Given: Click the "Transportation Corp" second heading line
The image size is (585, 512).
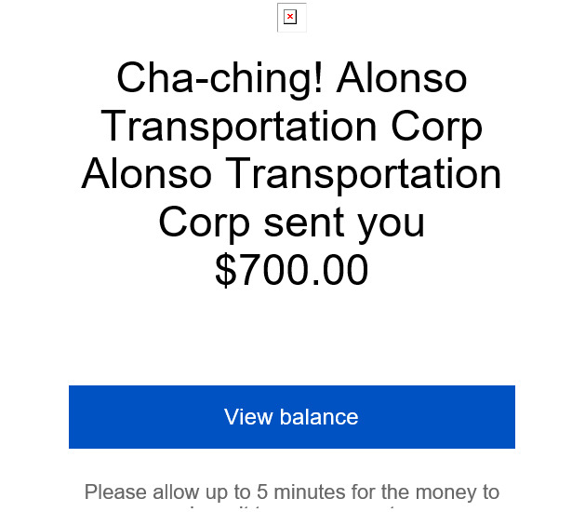Looking at the screenshot, I should coord(292,127).
